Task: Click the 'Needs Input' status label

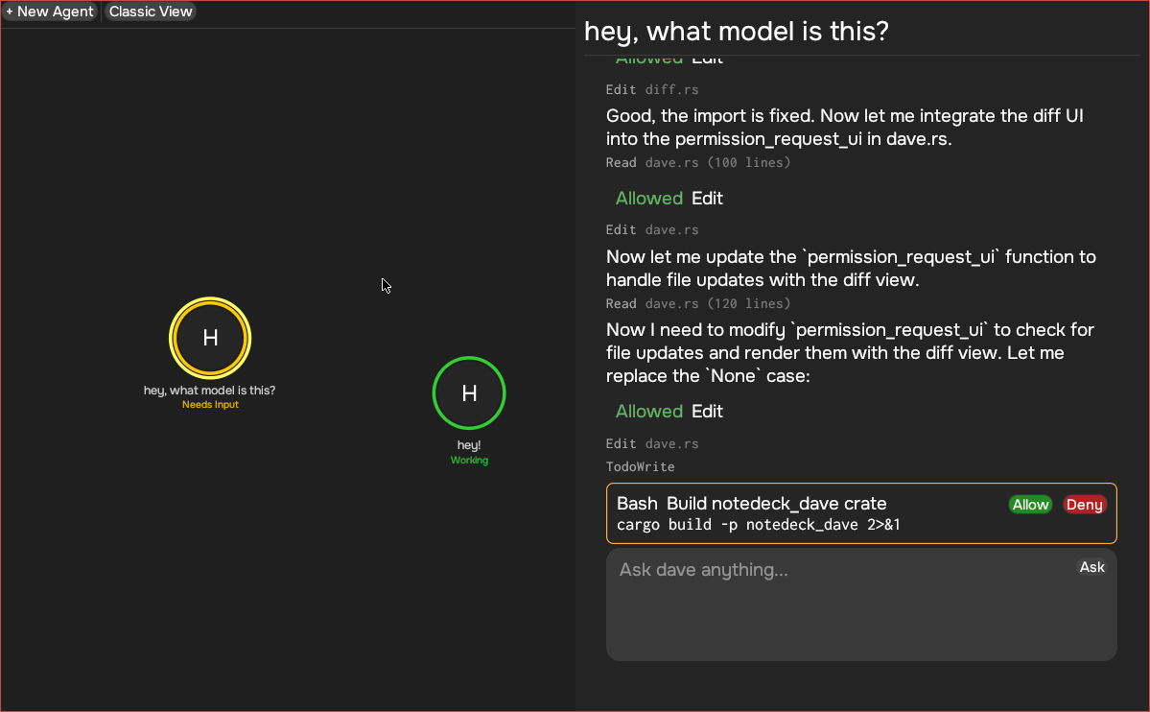Action: pyautogui.click(x=210, y=405)
